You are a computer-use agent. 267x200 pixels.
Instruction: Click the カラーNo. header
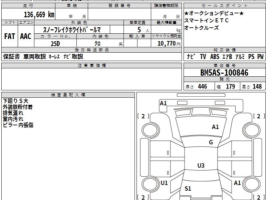[x=55, y=36]
